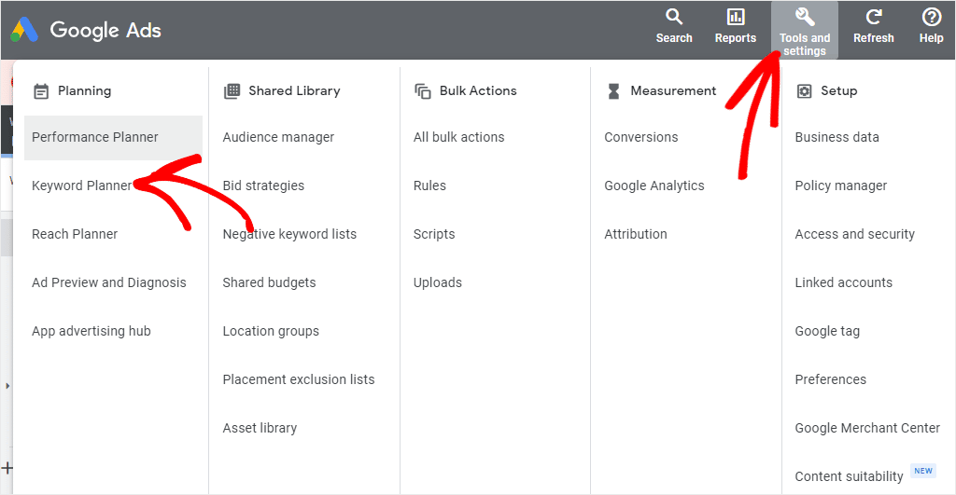The height and width of the screenshot is (495, 956).
Task: Go to Asset library
Action: tap(260, 428)
